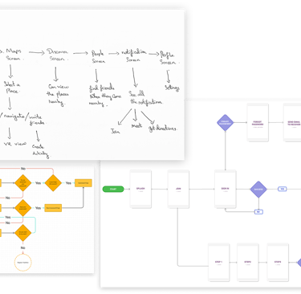Click the purple FORGOT PASSWORD decision diamond

pos(225,123)
